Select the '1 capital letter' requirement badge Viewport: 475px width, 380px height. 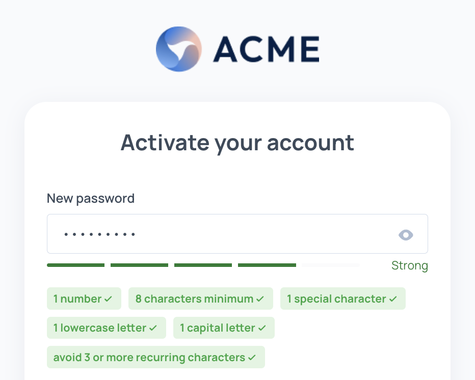224,328
